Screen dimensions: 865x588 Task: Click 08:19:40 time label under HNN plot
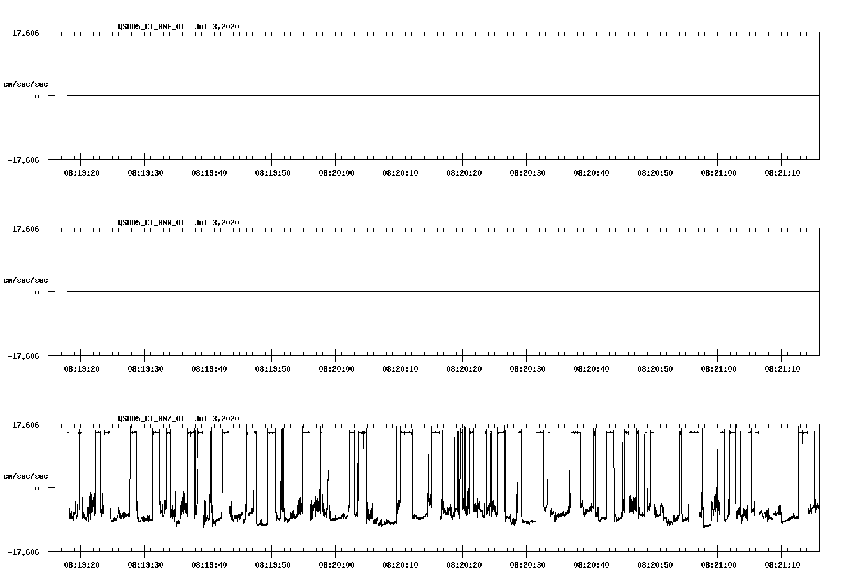click(209, 368)
